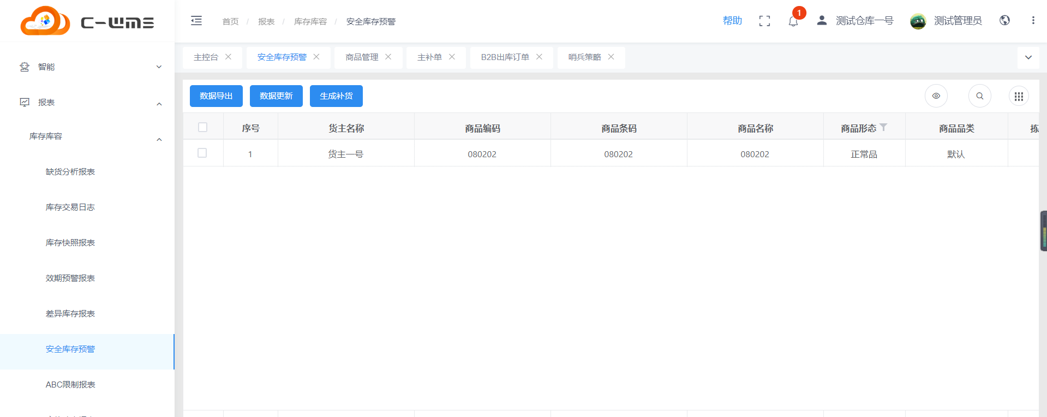Click 库存库容 in the breadcrumb
The height and width of the screenshot is (417, 1047).
tap(310, 21)
